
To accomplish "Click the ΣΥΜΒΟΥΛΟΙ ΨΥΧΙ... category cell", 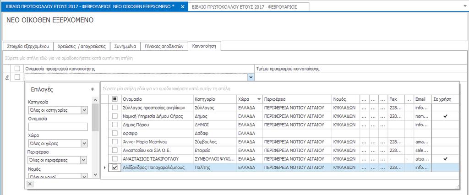I will [214, 159].
